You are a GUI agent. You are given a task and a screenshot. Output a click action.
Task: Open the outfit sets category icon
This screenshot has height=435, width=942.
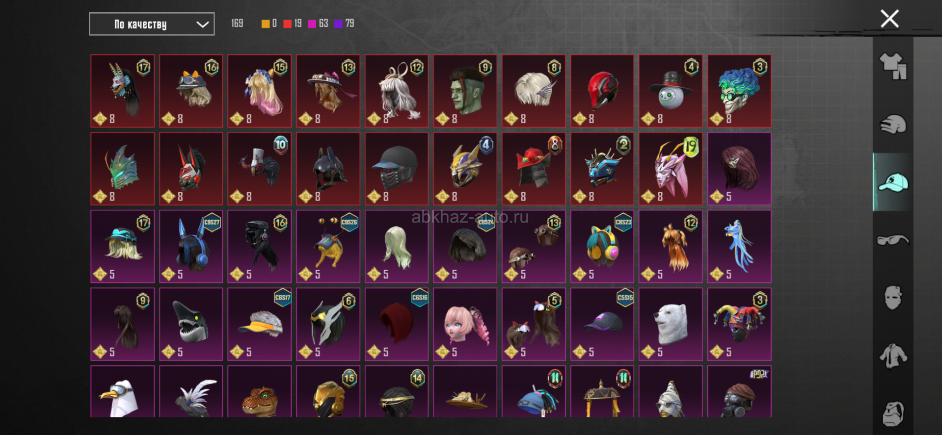point(893,66)
